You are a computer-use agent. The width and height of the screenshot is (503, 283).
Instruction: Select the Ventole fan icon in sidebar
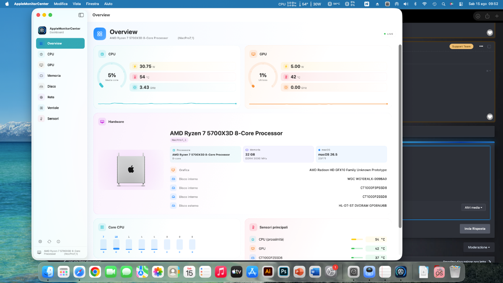(x=41, y=108)
